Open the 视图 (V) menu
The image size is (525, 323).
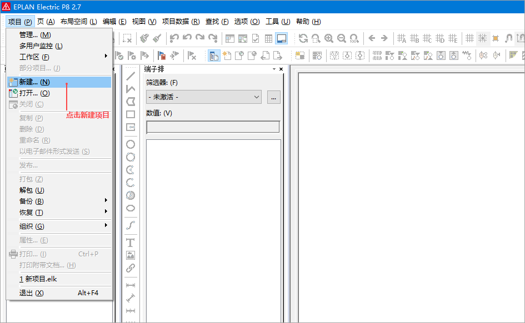[144, 22]
